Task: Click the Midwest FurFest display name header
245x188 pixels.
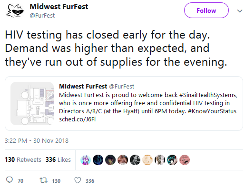Action: point(59,7)
